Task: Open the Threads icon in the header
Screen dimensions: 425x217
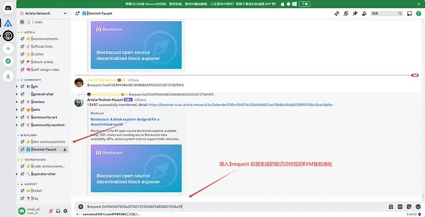Action: [x=337, y=14]
